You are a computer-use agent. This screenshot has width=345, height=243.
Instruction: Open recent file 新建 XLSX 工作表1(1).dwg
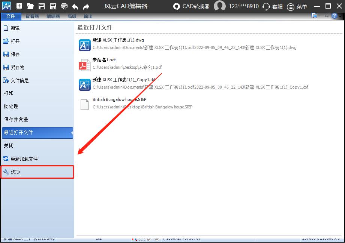118,40
